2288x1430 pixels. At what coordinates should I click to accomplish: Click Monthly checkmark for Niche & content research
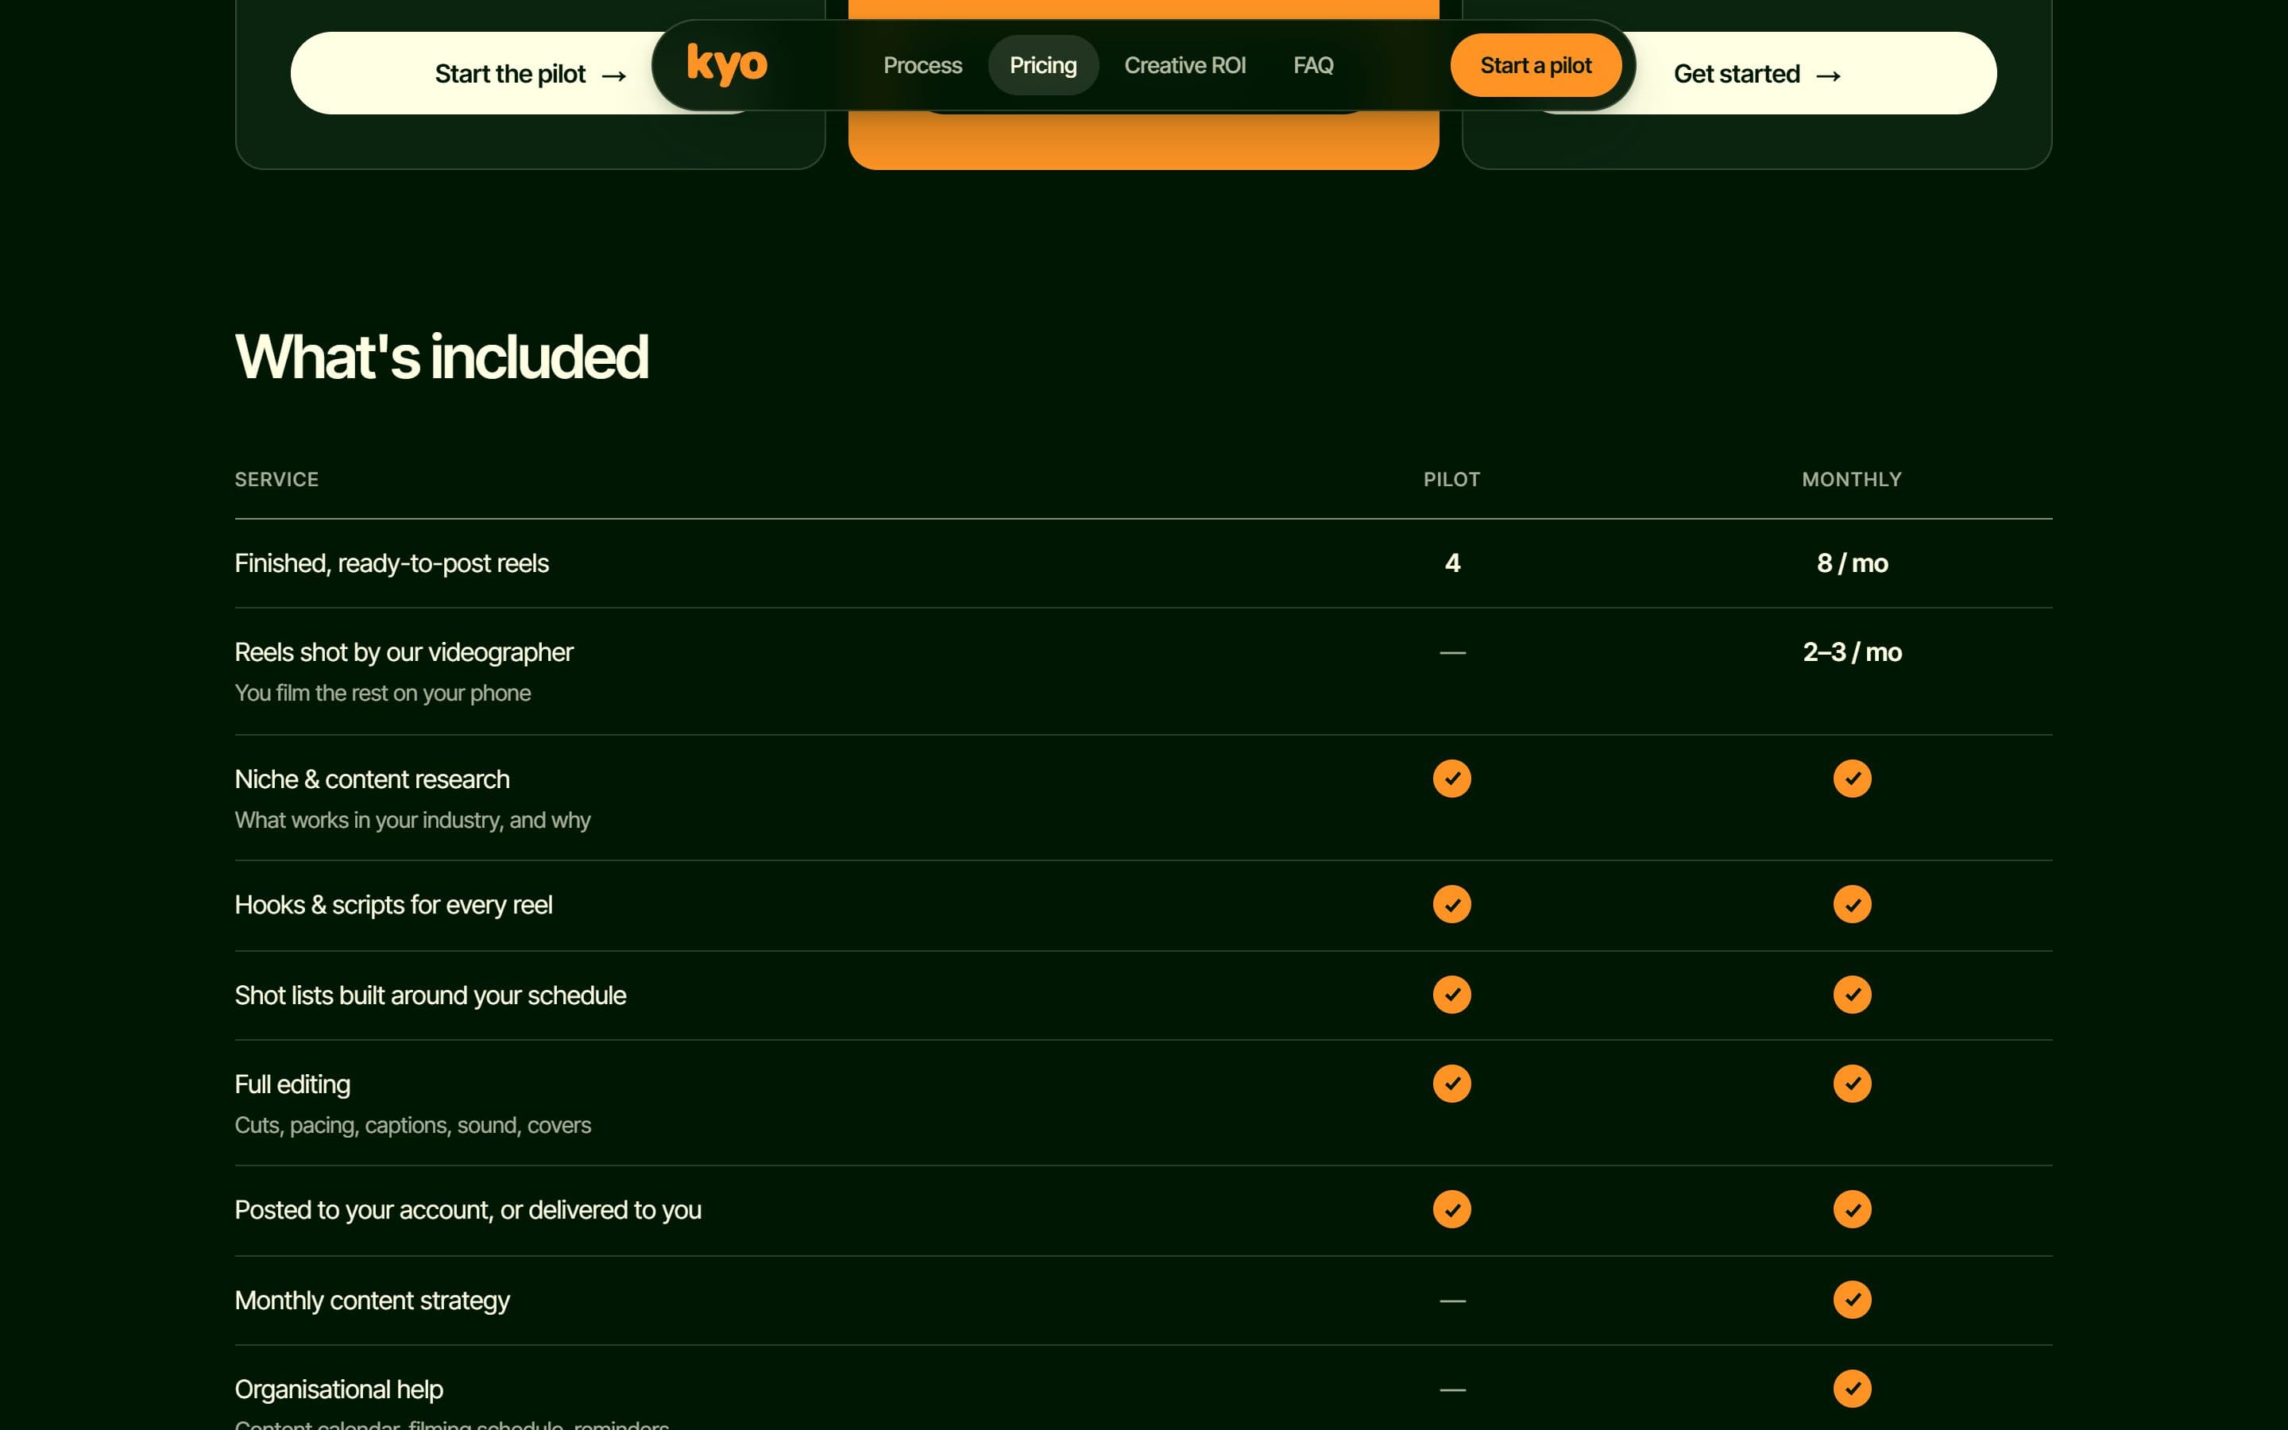[x=1851, y=779]
